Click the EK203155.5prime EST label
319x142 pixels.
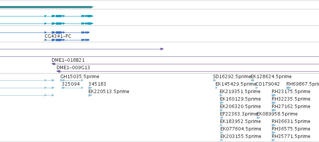click(x=241, y=136)
